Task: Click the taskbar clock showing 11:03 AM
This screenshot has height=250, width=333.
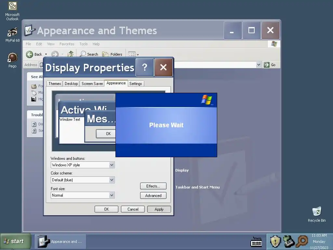Action: tap(319, 235)
